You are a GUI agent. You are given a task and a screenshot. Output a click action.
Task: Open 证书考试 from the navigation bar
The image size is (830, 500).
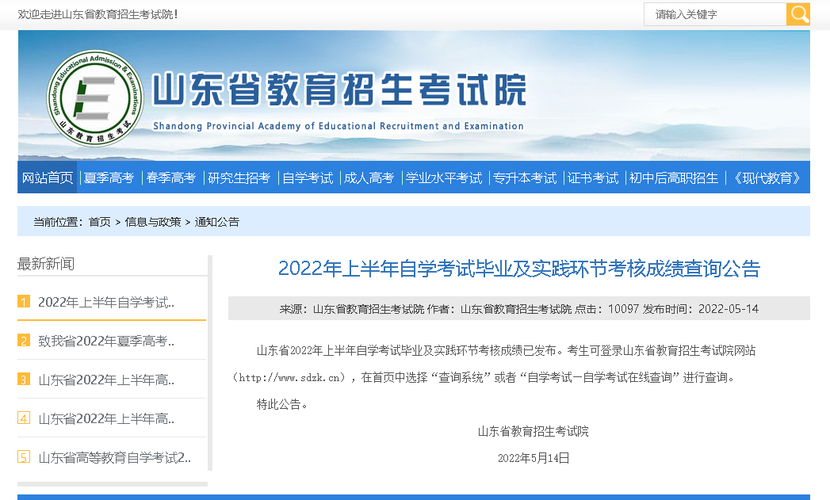[x=593, y=177]
